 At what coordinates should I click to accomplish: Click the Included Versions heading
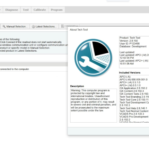(x=130, y=73)
